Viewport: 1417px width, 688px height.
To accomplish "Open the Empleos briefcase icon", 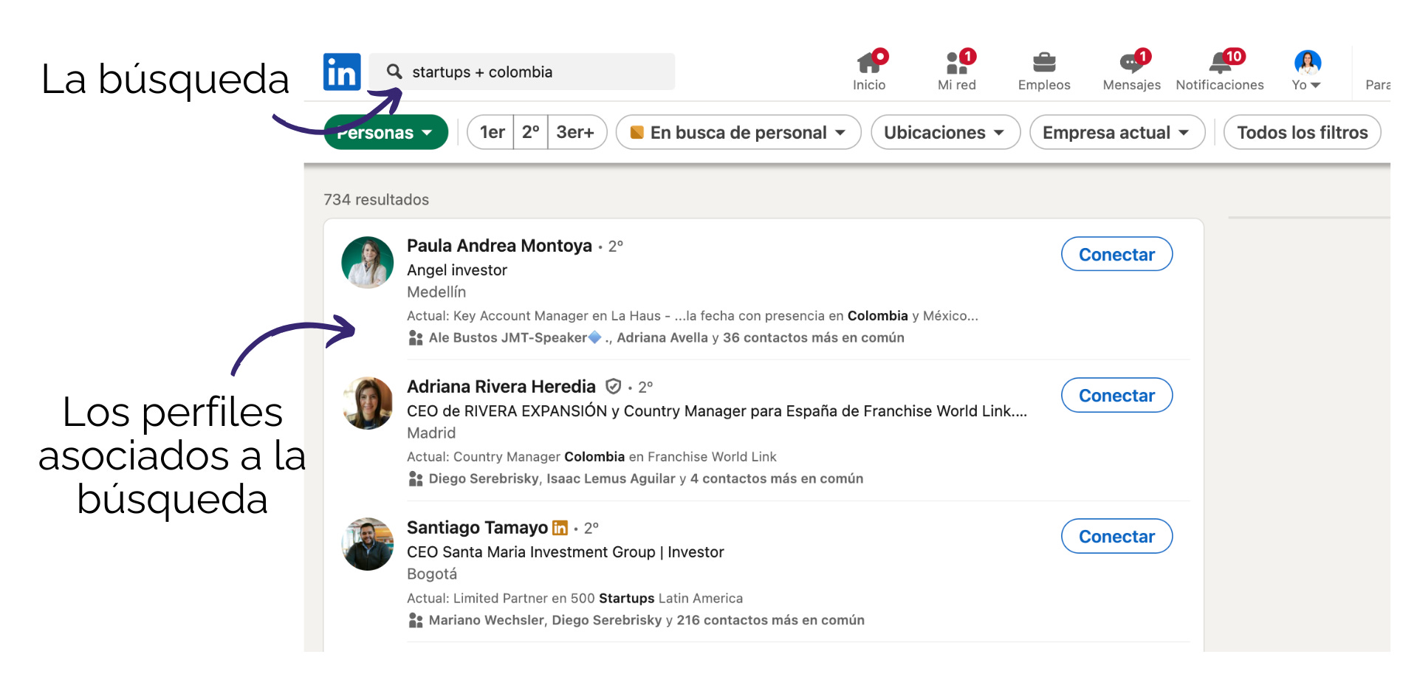I will click(x=1044, y=63).
